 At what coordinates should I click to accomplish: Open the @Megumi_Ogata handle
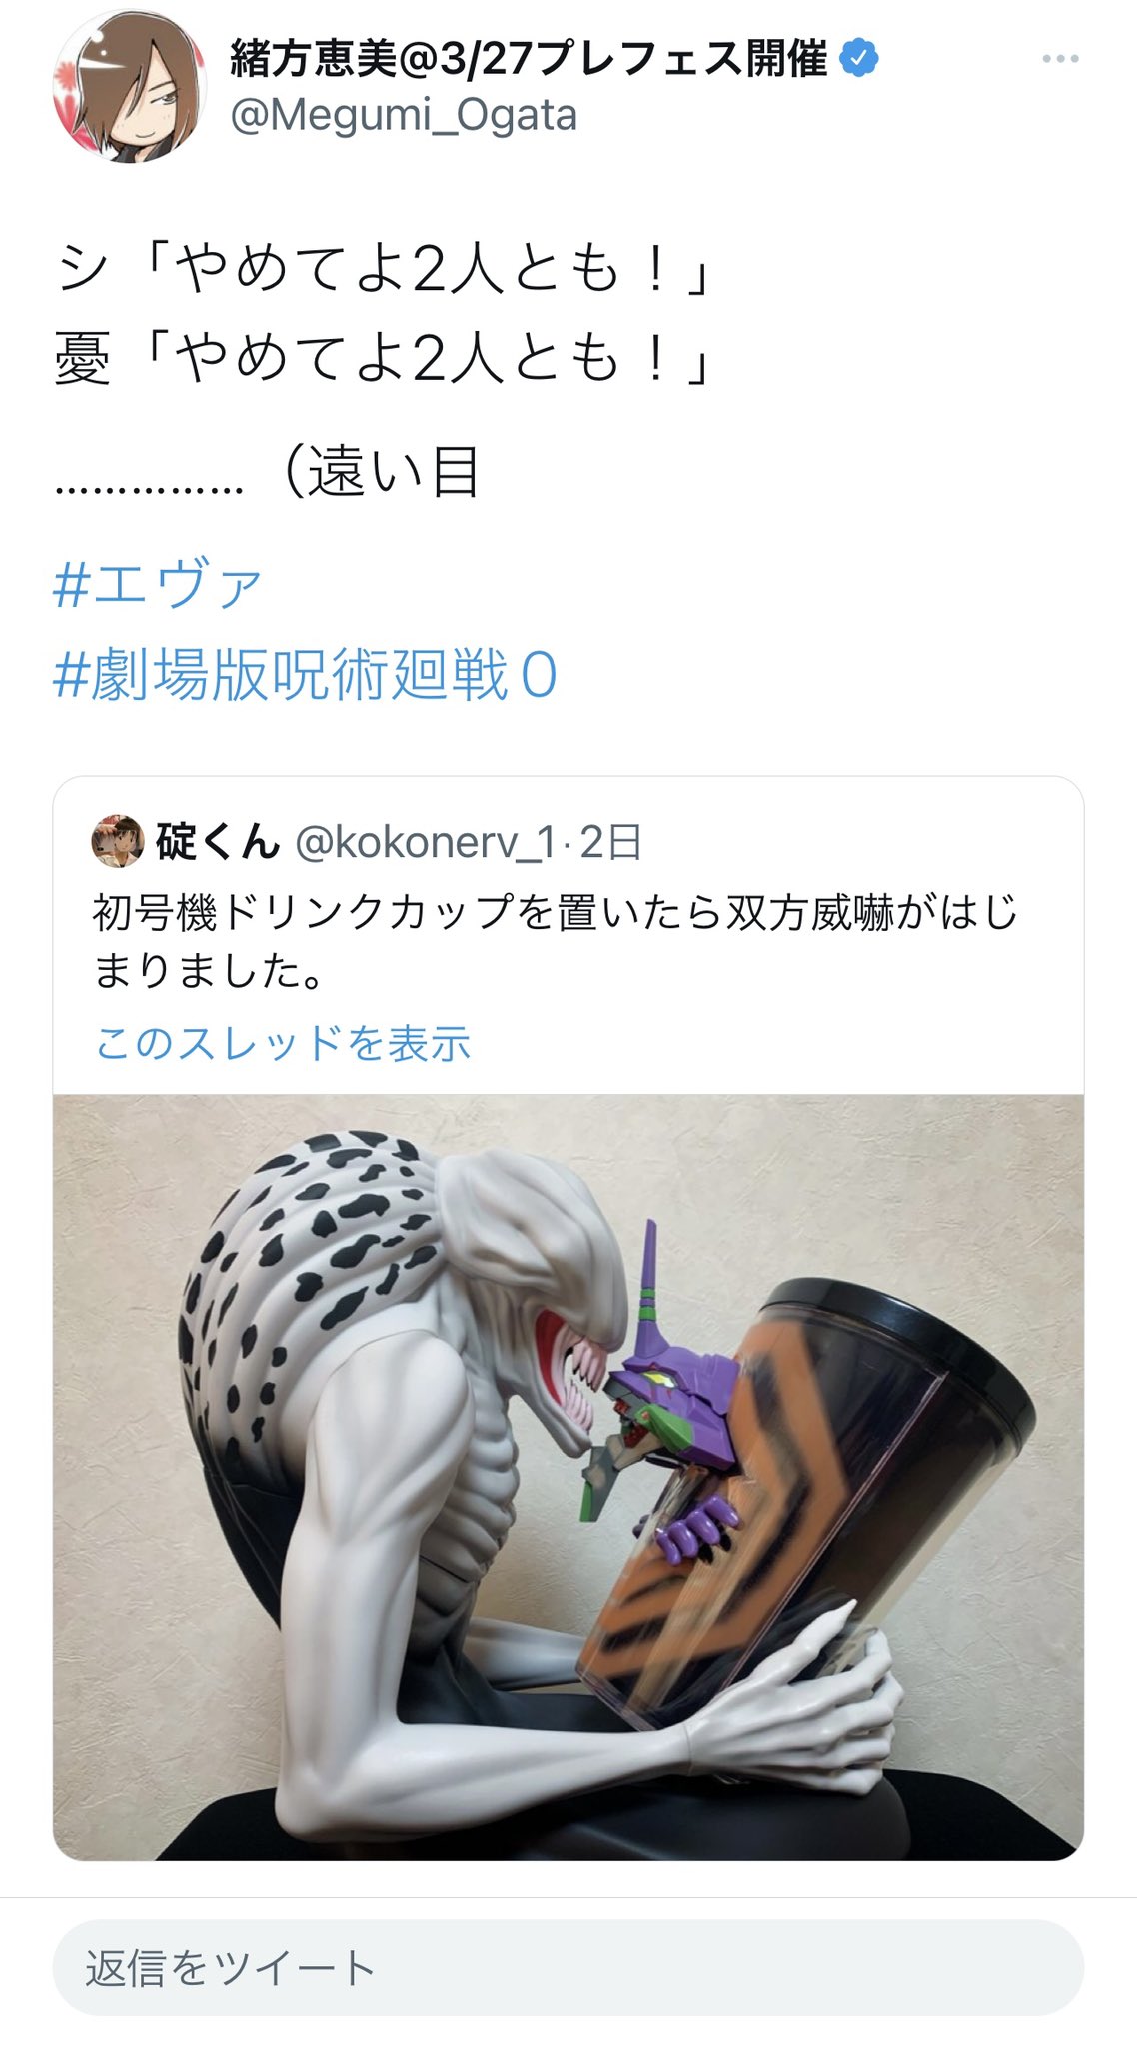tap(404, 115)
